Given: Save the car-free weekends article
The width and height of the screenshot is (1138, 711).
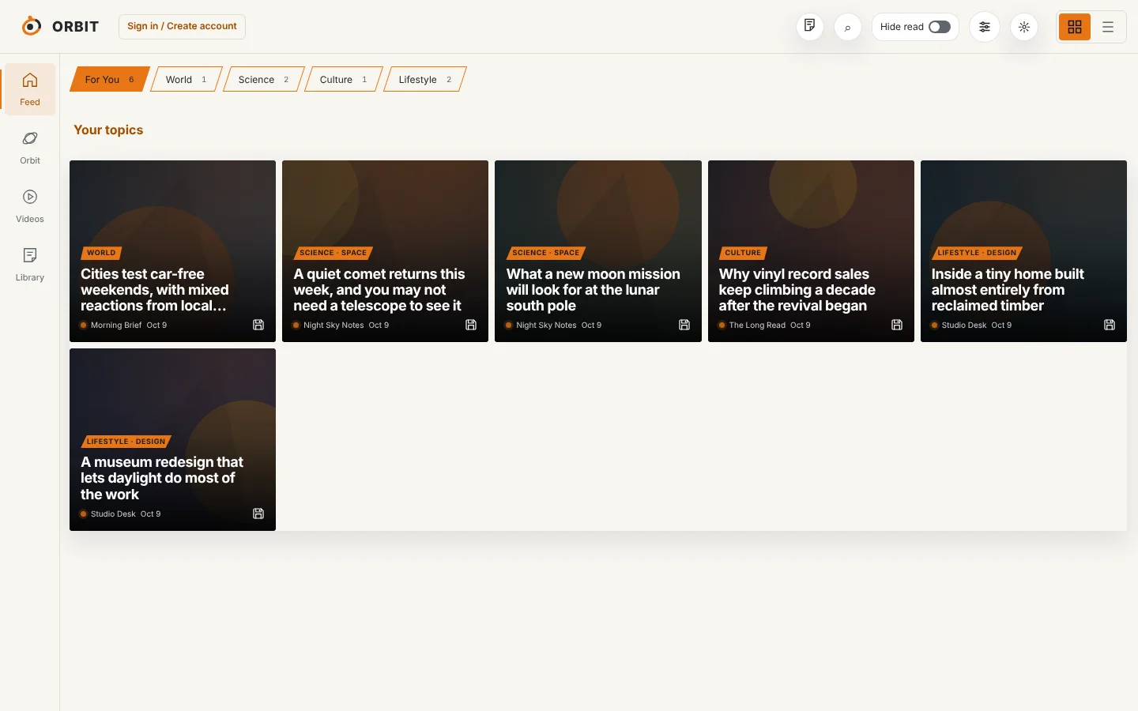Looking at the screenshot, I should point(258,325).
